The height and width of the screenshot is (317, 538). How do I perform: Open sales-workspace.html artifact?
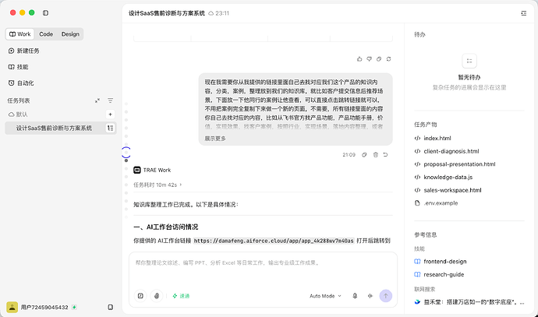(x=448, y=190)
